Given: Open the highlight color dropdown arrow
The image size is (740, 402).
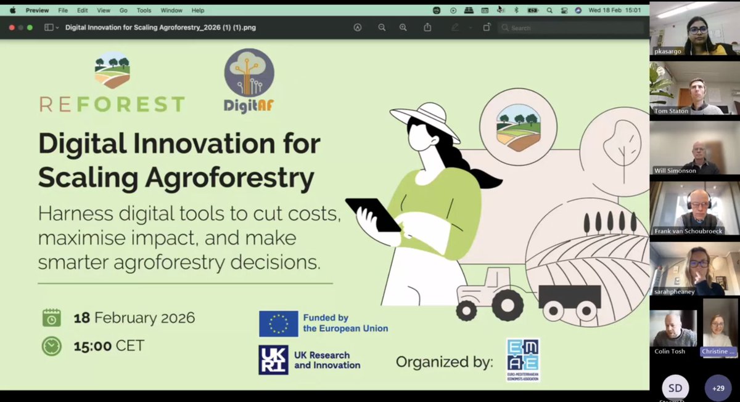Looking at the screenshot, I should [x=471, y=27].
